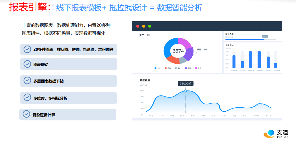Click the 复杂逻辑计算 feature button

click(x=67, y=115)
